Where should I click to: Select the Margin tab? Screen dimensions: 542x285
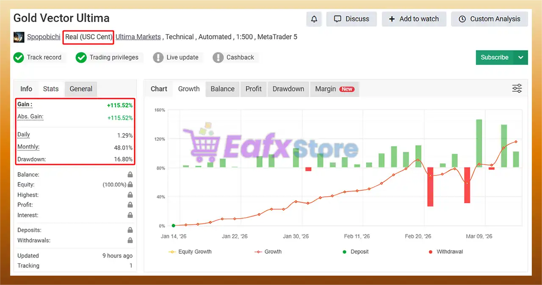(x=334, y=89)
